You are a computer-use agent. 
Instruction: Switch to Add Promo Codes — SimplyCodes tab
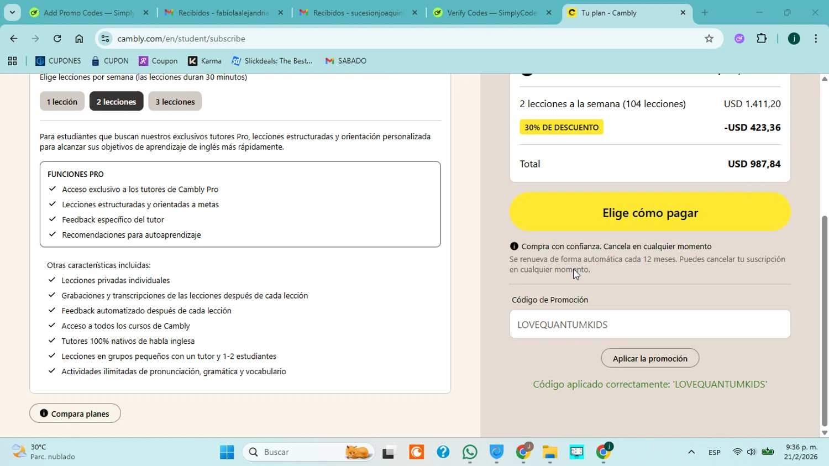(88, 12)
